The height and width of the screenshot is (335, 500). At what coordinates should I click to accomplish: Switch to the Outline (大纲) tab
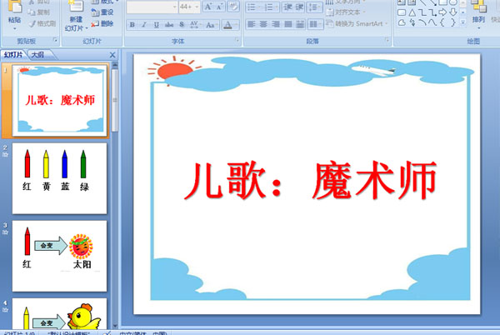coord(38,54)
